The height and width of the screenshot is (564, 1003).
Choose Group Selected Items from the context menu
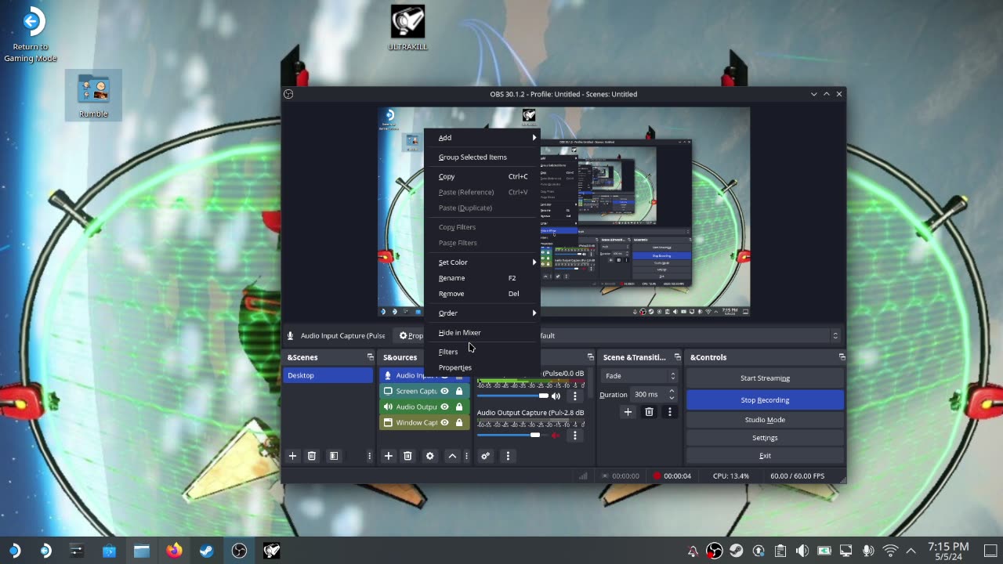point(482,157)
